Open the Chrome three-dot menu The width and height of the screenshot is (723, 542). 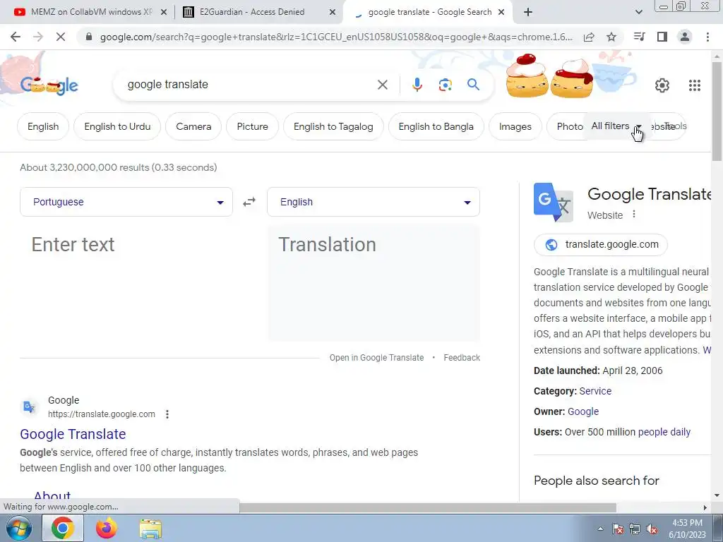[707, 37]
